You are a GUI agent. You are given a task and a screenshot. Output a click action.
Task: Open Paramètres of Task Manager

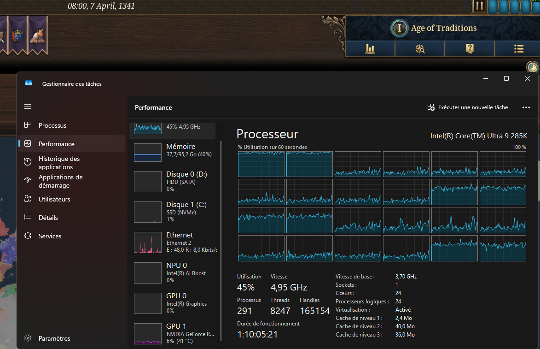pos(72,338)
